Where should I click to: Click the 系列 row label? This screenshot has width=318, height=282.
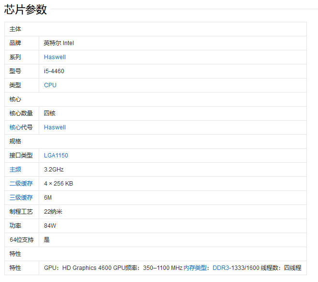coord(15,57)
